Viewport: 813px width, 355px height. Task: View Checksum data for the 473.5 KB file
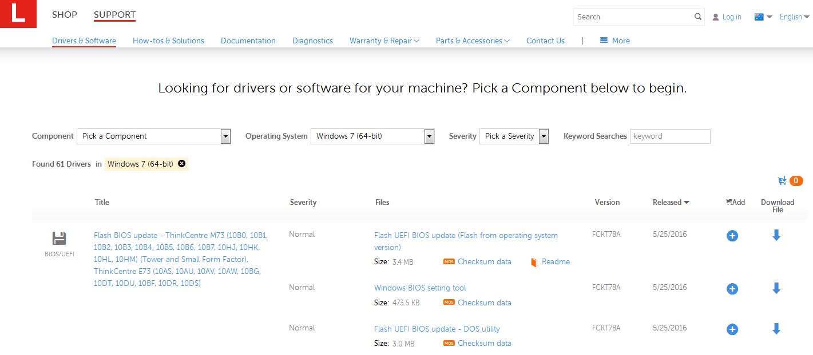(x=485, y=303)
